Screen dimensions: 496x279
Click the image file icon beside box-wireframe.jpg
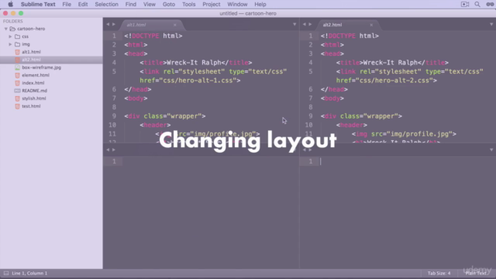coord(17,67)
